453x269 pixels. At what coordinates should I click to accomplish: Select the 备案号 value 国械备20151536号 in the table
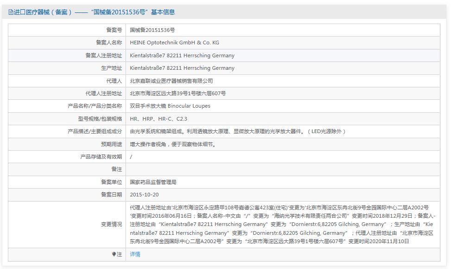pos(152,30)
